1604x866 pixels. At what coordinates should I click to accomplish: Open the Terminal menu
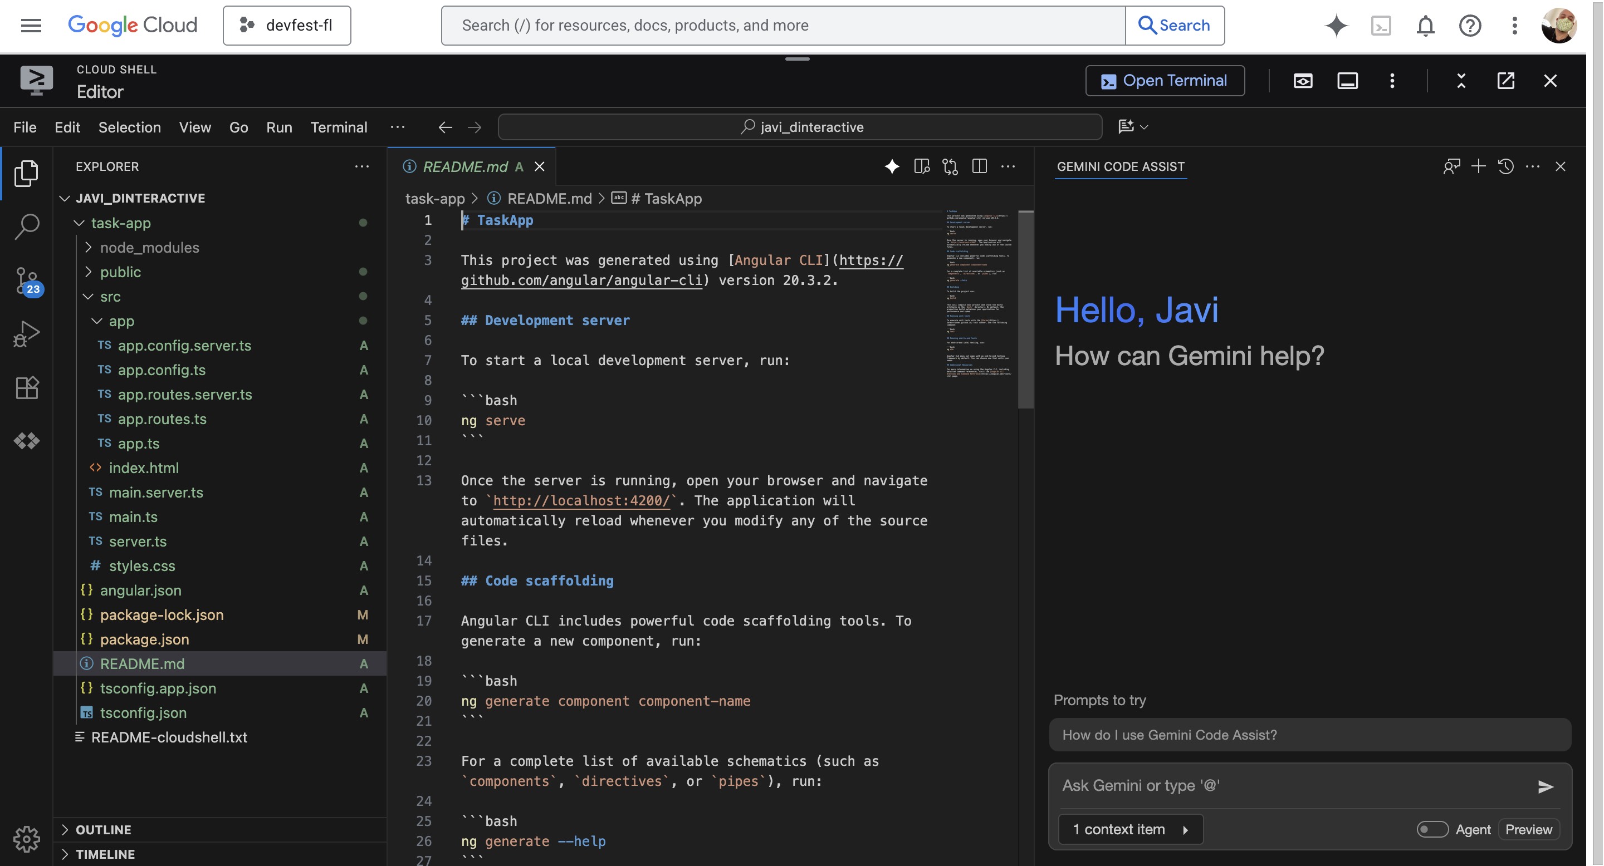(x=338, y=127)
